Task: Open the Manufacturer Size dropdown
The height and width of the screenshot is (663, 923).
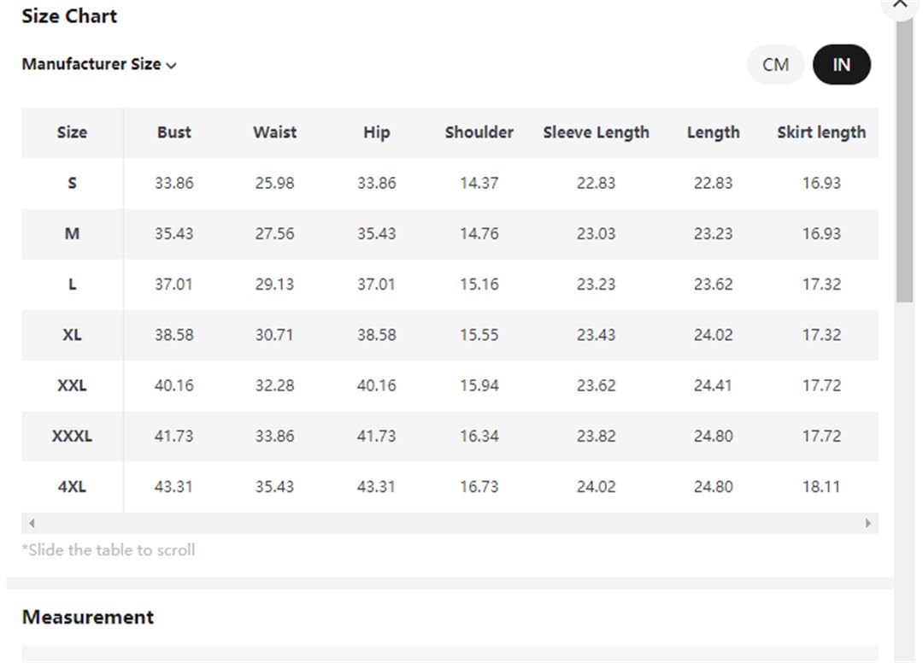Action: click(x=99, y=64)
